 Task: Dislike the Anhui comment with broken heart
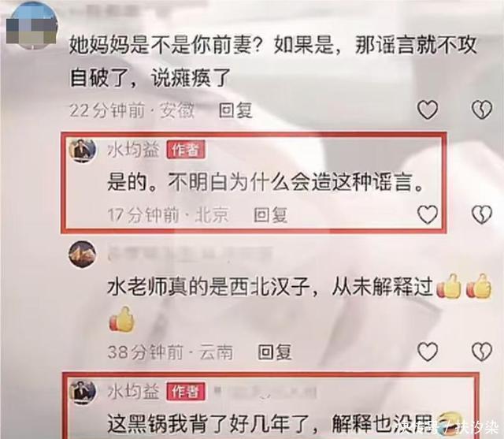pos(481,110)
